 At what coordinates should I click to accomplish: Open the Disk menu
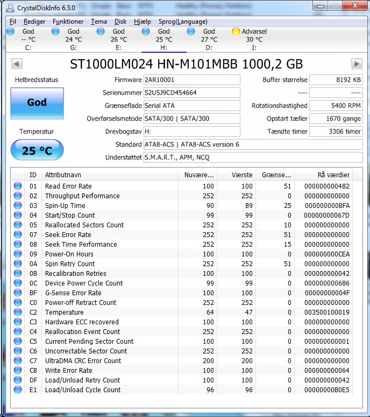(120, 22)
